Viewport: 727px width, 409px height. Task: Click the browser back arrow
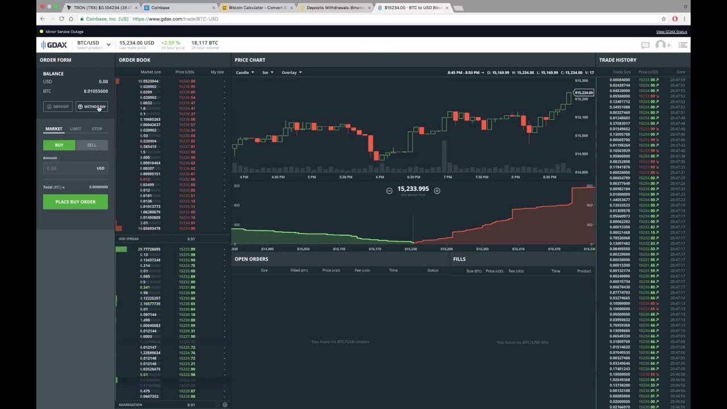42,19
